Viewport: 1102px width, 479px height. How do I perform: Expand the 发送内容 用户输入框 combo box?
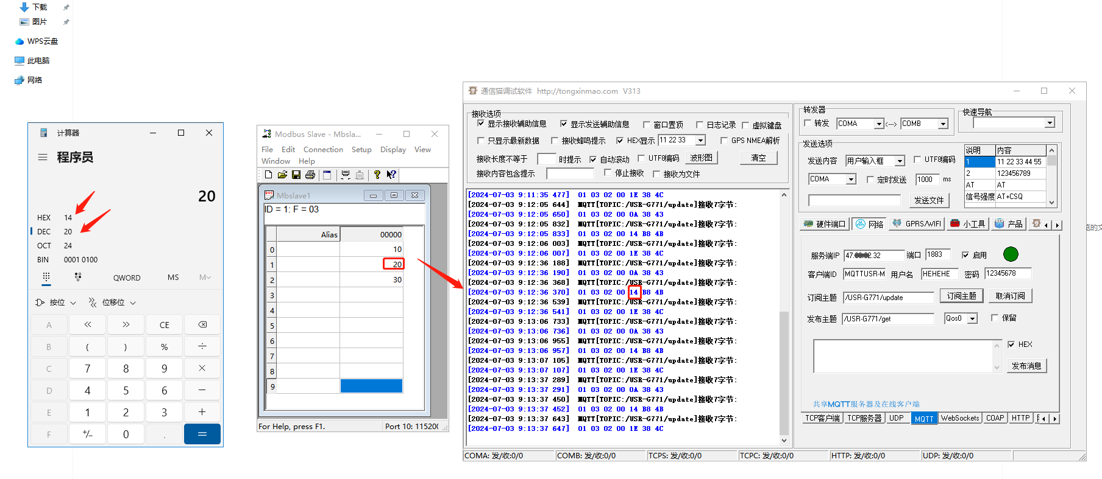pyautogui.click(x=900, y=161)
